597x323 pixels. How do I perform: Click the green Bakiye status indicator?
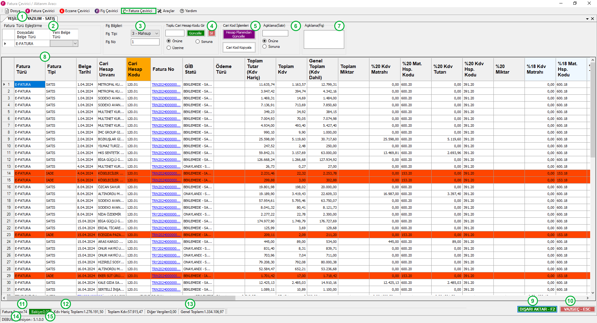point(40,312)
